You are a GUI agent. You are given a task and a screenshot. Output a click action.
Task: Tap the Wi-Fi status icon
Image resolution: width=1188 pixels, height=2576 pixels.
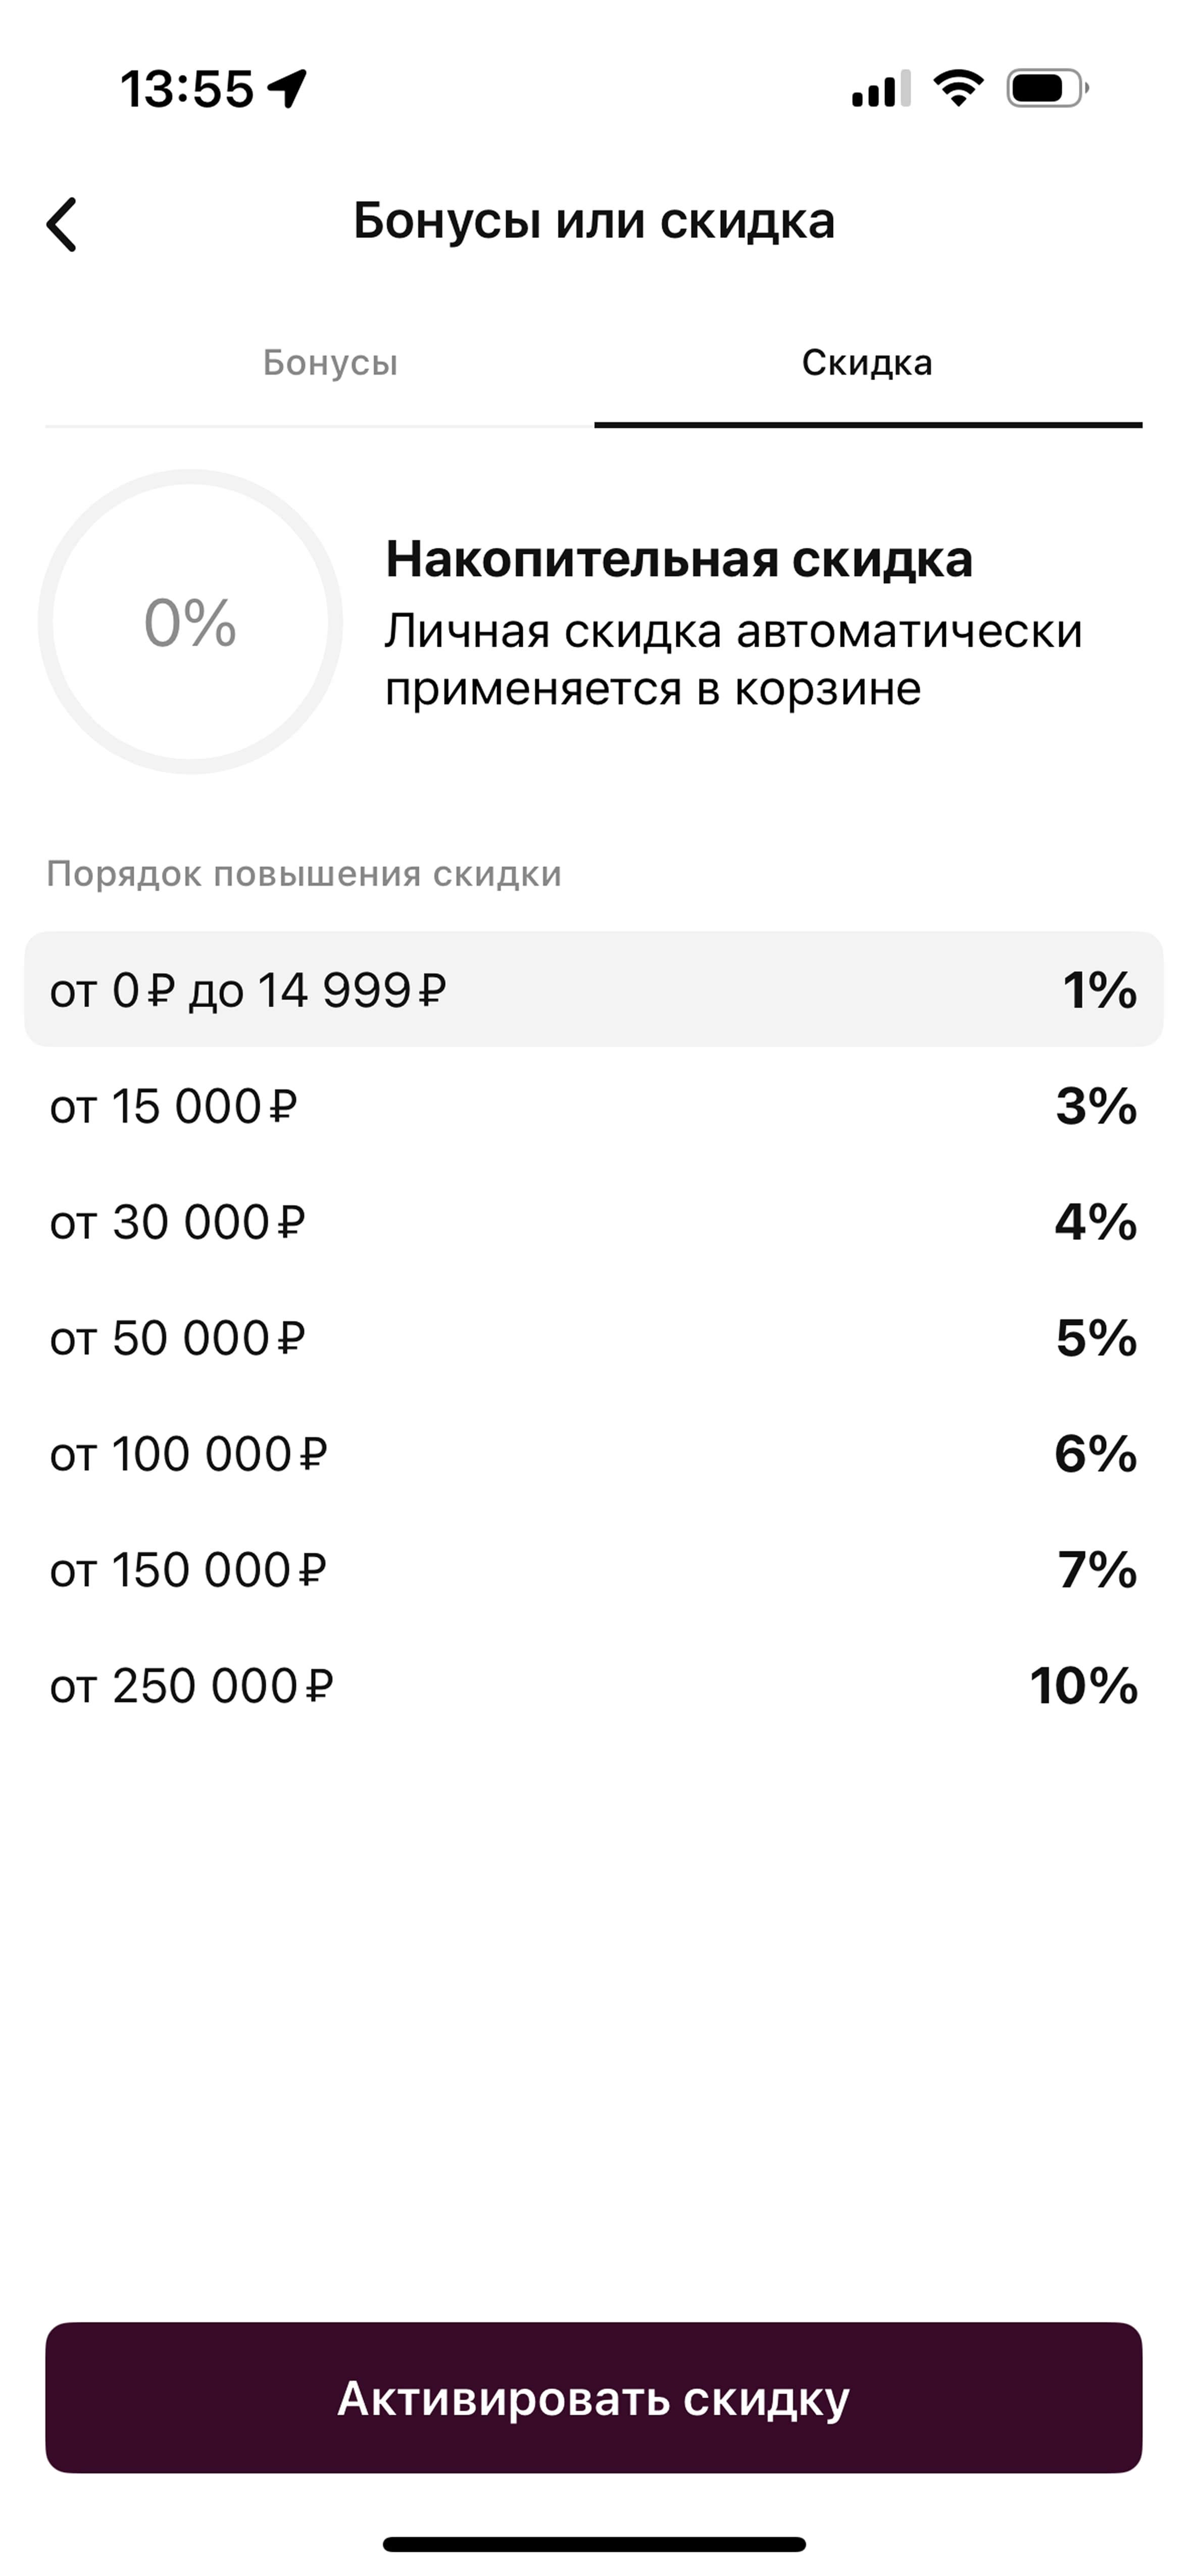(958, 88)
